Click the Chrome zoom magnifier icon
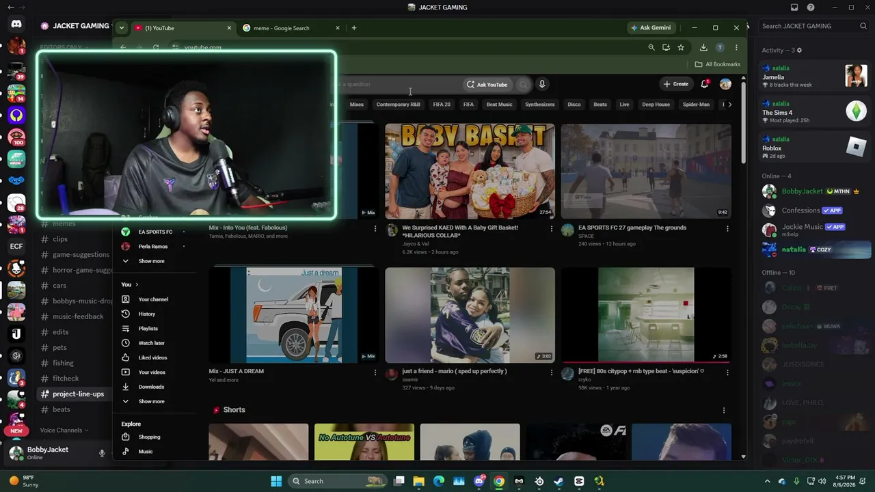 651,47
